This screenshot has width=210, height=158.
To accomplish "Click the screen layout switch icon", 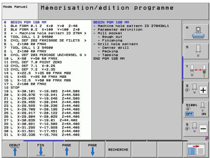I will (x=196, y=150).
